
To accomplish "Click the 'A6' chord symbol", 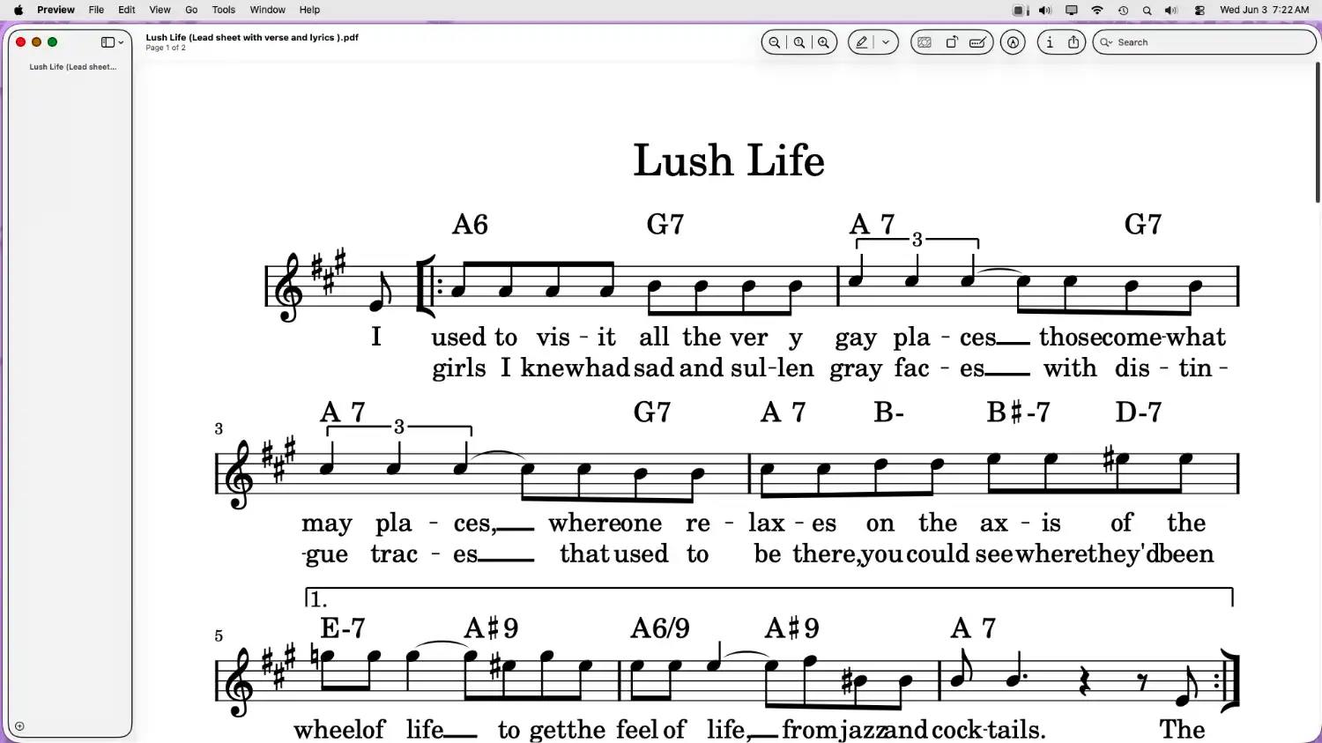I will [x=470, y=225].
